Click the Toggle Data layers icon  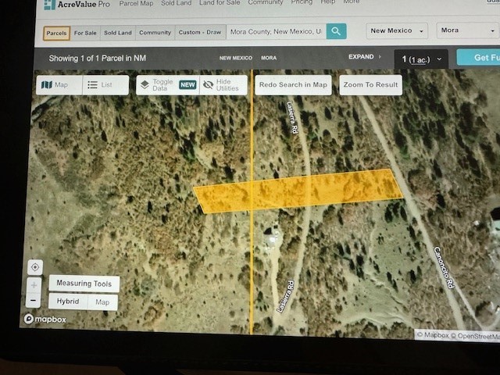[x=145, y=84]
